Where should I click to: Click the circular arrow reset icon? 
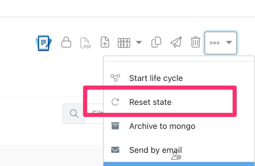click(115, 102)
